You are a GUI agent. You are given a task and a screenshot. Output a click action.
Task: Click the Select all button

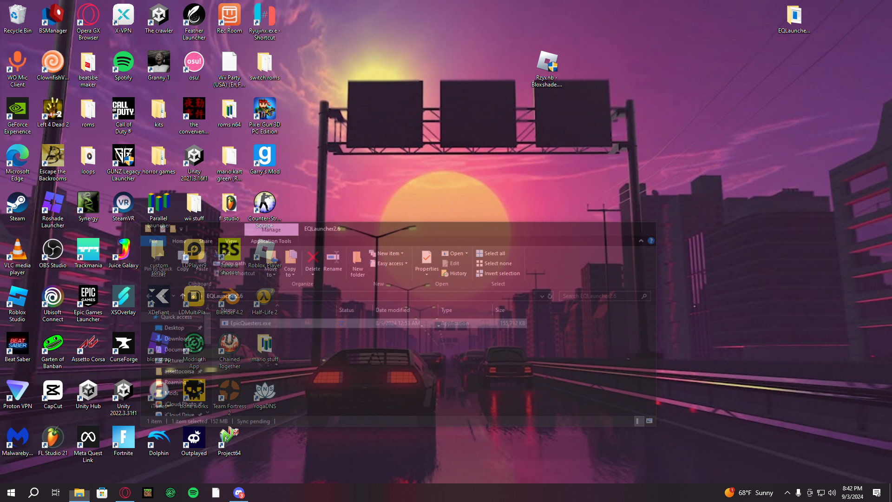[x=491, y=253]
